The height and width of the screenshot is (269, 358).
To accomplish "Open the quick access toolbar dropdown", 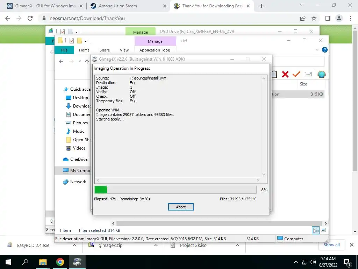I will pyautogui.click(x=86, y=41).
